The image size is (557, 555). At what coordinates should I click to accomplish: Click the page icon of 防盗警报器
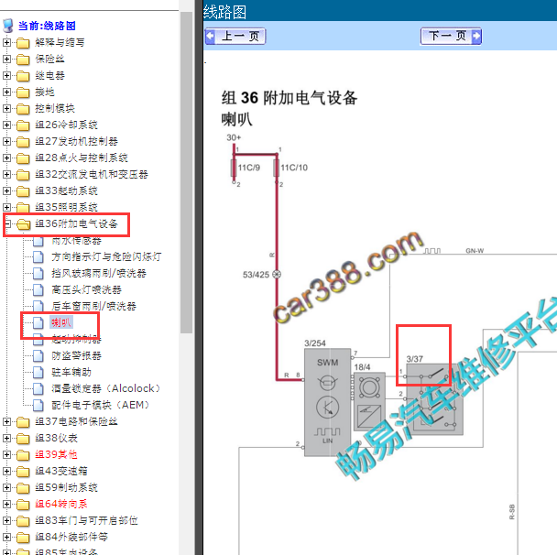(x=38, y=355)
